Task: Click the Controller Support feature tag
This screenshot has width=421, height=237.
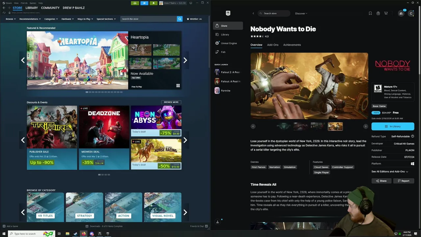Action: [x=342, y=167]
